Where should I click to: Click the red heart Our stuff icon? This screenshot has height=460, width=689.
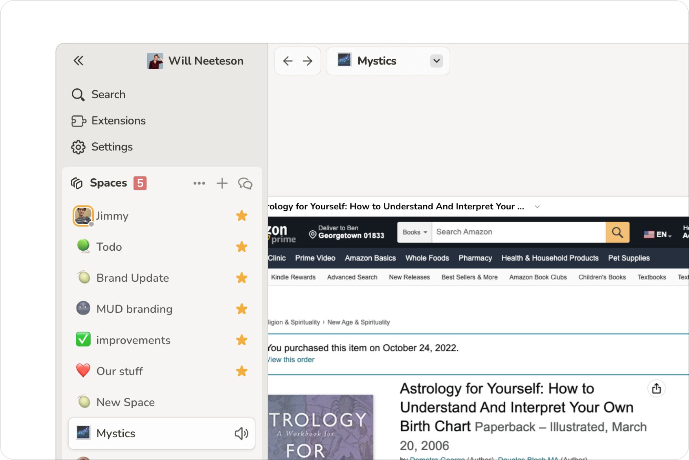point(83,371)
